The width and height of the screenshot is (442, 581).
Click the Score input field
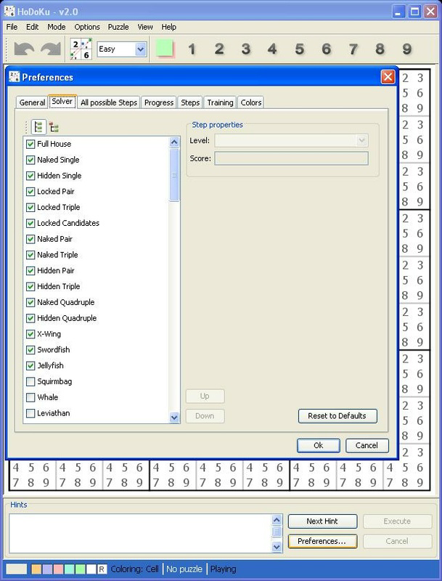point(291,158)
